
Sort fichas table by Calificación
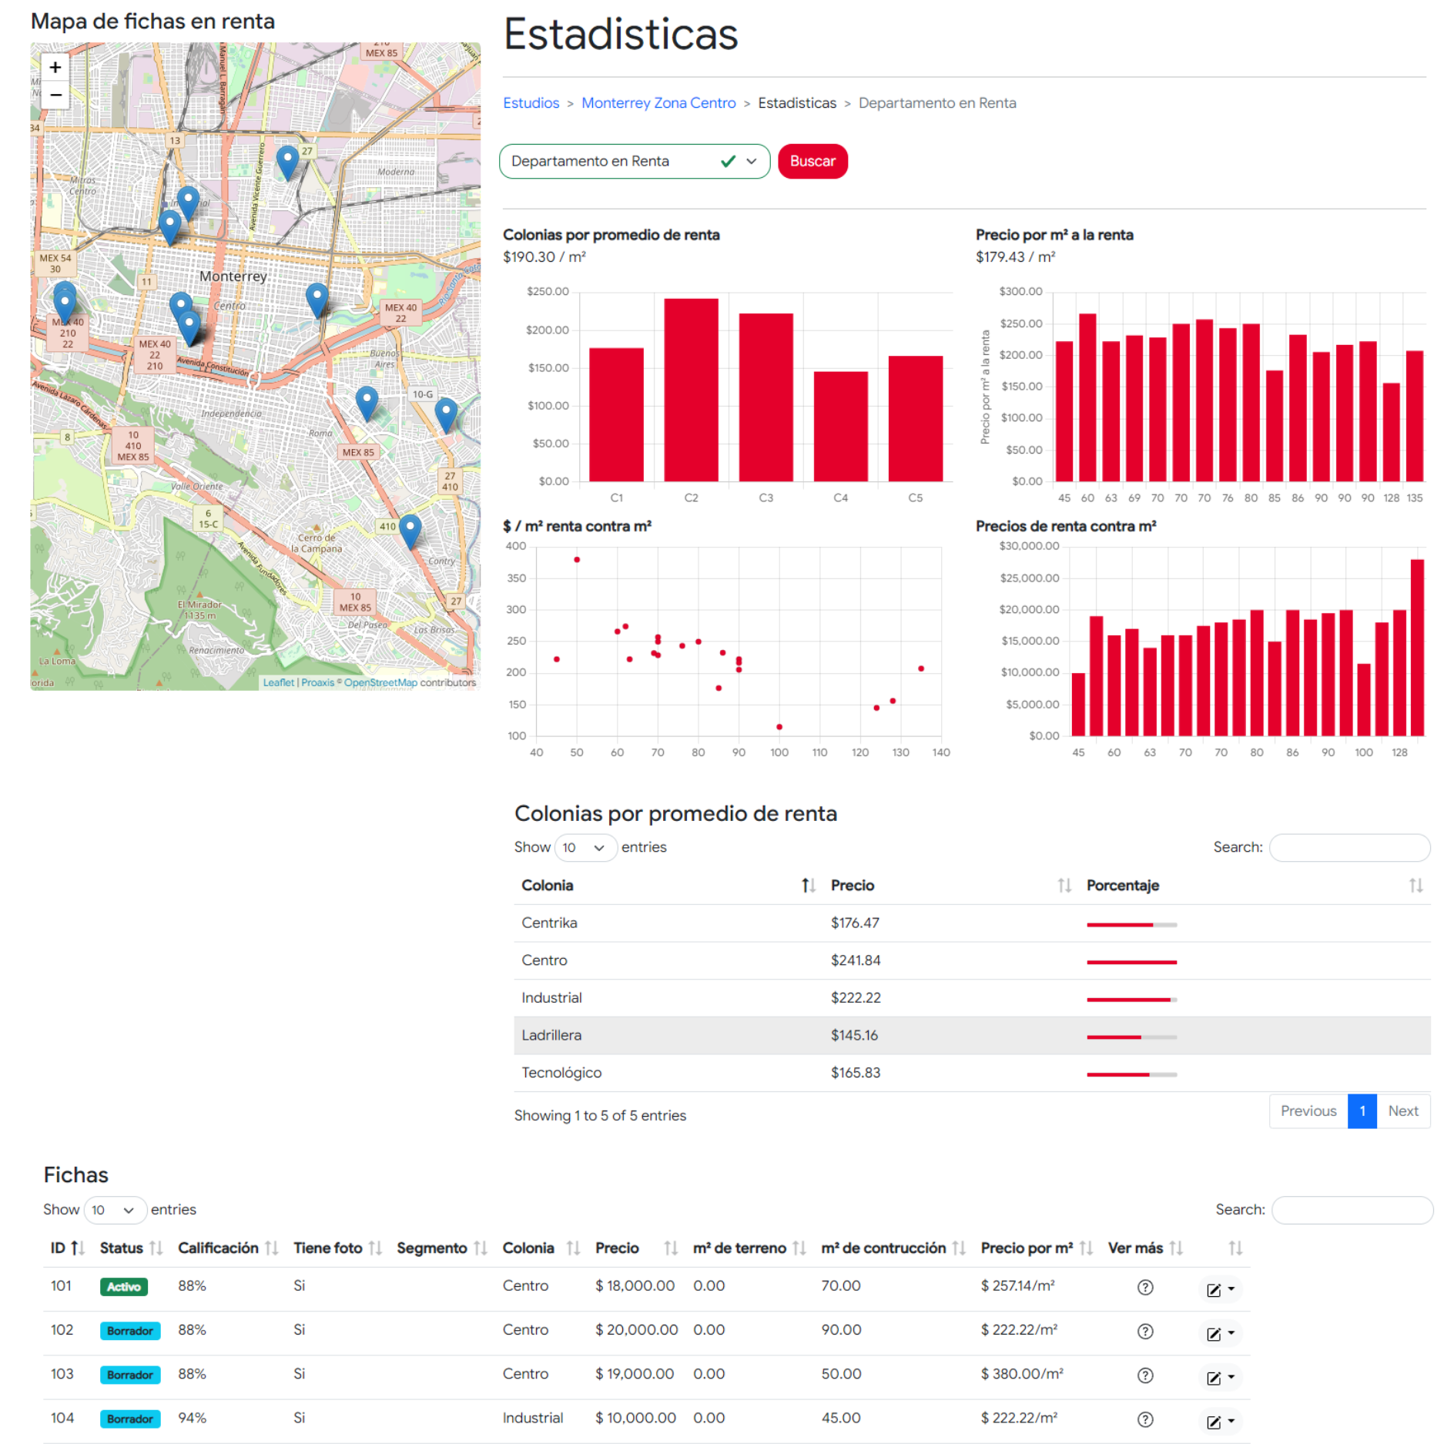pyautogui.click(x=271, y=1248)
